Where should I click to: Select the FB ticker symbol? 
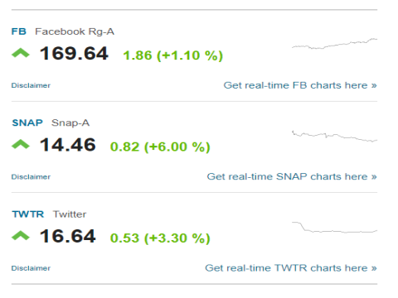coord(19,31)
